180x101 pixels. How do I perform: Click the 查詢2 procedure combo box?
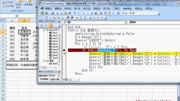(155, 22)
